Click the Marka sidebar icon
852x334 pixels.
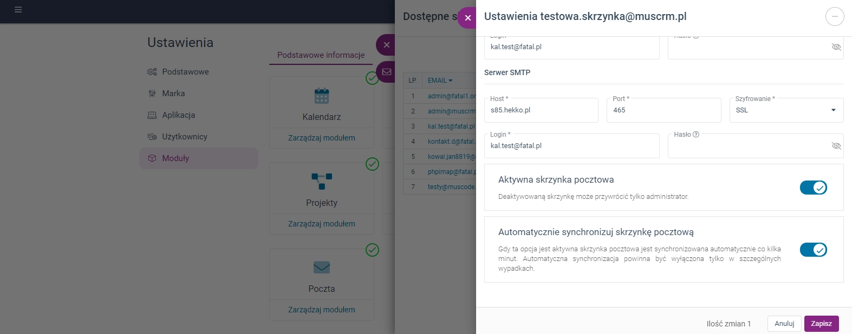coord(152,93)
